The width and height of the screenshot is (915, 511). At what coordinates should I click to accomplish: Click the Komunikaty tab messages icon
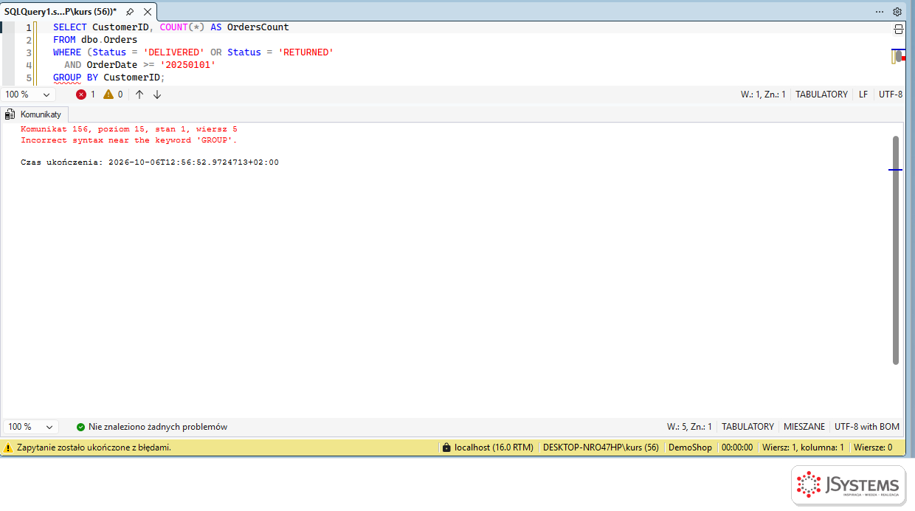pyautogui.click(x=10, y=114)
